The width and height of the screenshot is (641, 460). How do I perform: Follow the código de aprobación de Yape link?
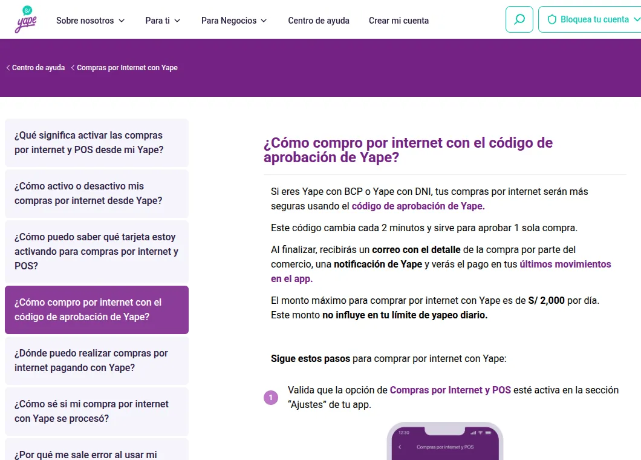(418, 206)
